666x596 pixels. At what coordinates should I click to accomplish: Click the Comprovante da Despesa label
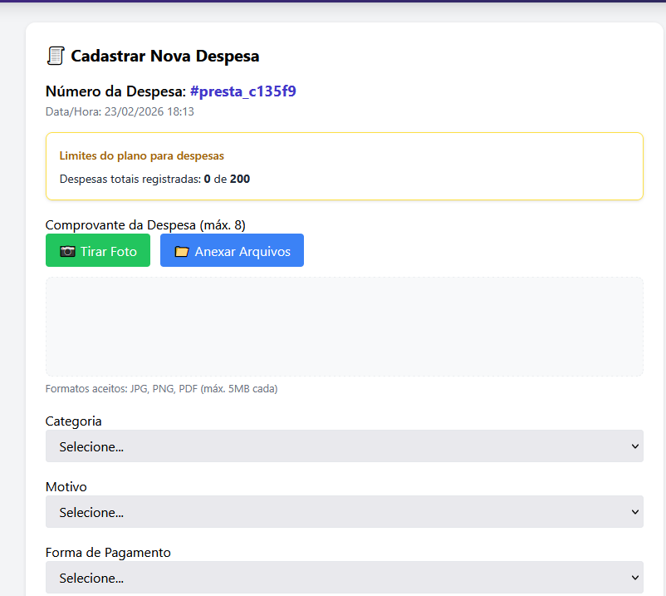point(145,225)
